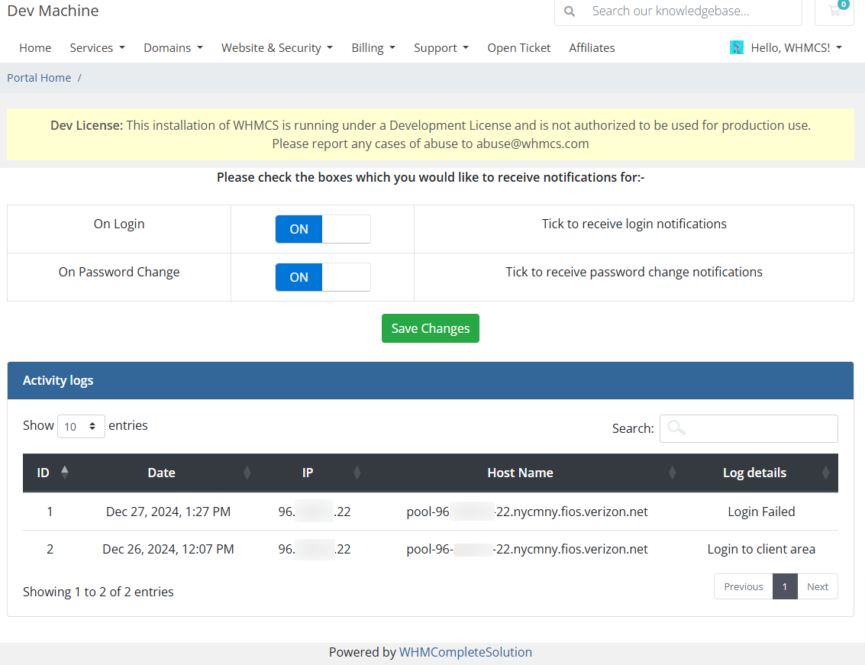The height and width of the screenshot is (665, 865).
Task: Open the shopping cart icon
Action: tap(834, 10)
